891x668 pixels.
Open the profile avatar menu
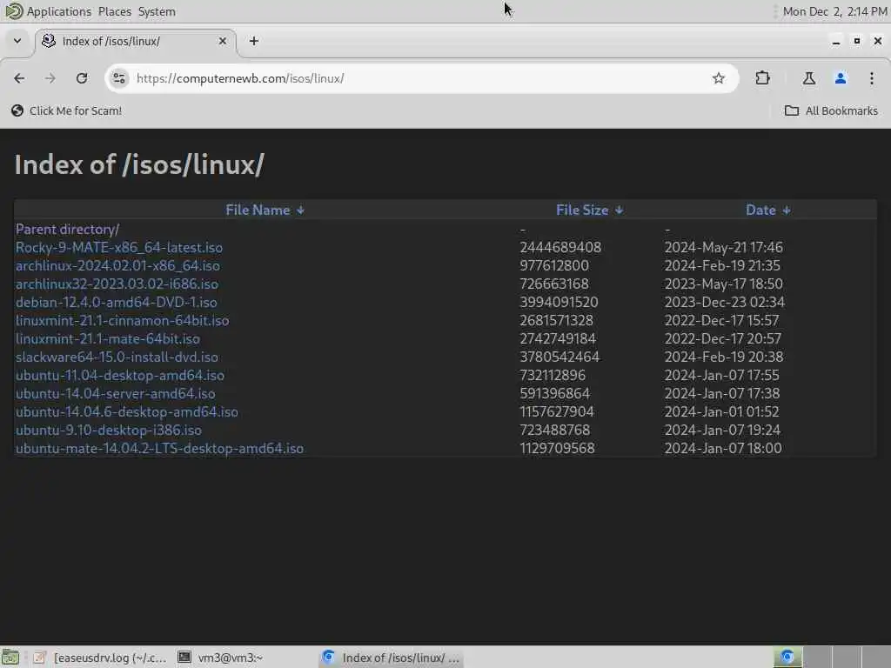coord(841,78)
